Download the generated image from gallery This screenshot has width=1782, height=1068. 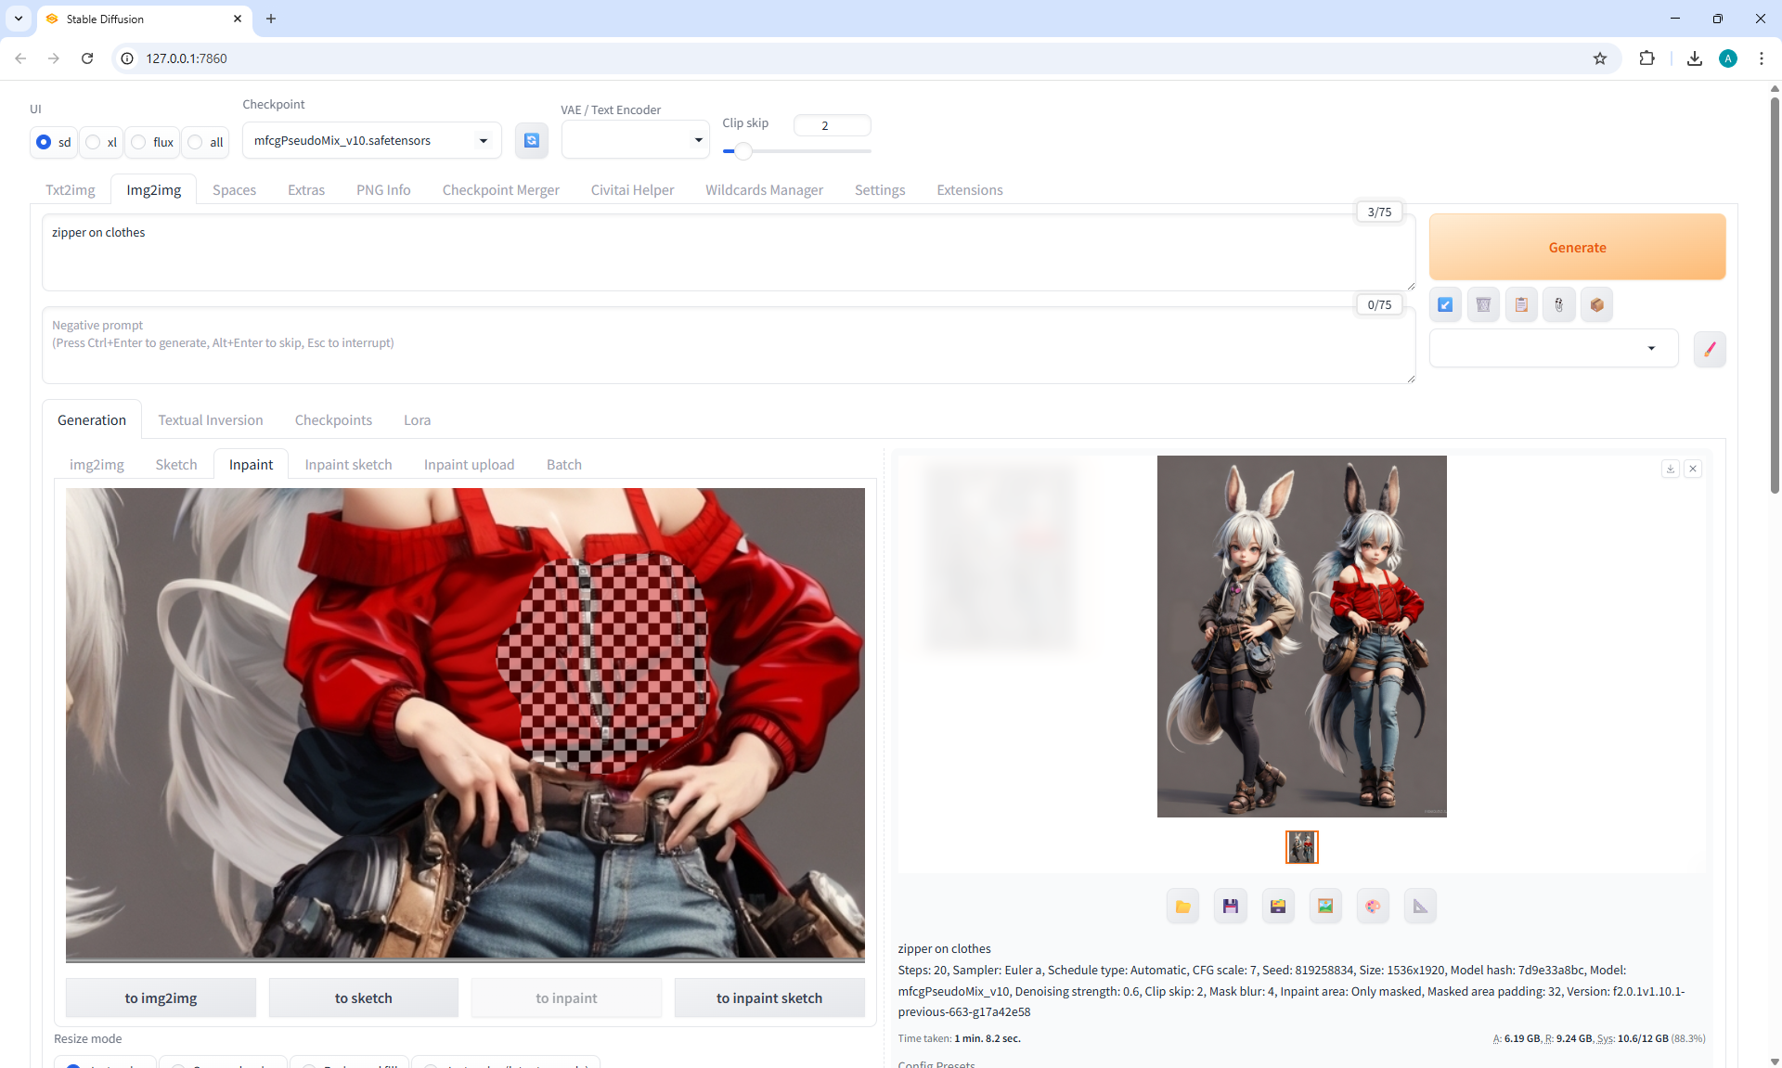point(1670,469)
